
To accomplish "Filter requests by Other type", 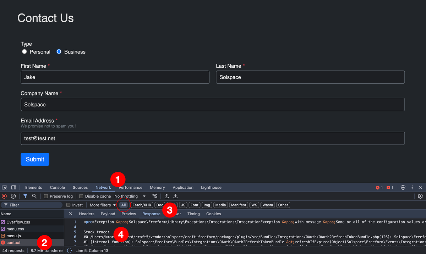I will point(283,205).
